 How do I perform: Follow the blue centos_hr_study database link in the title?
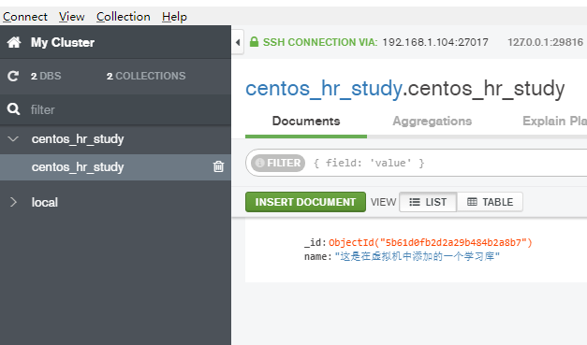click(323, 89)
